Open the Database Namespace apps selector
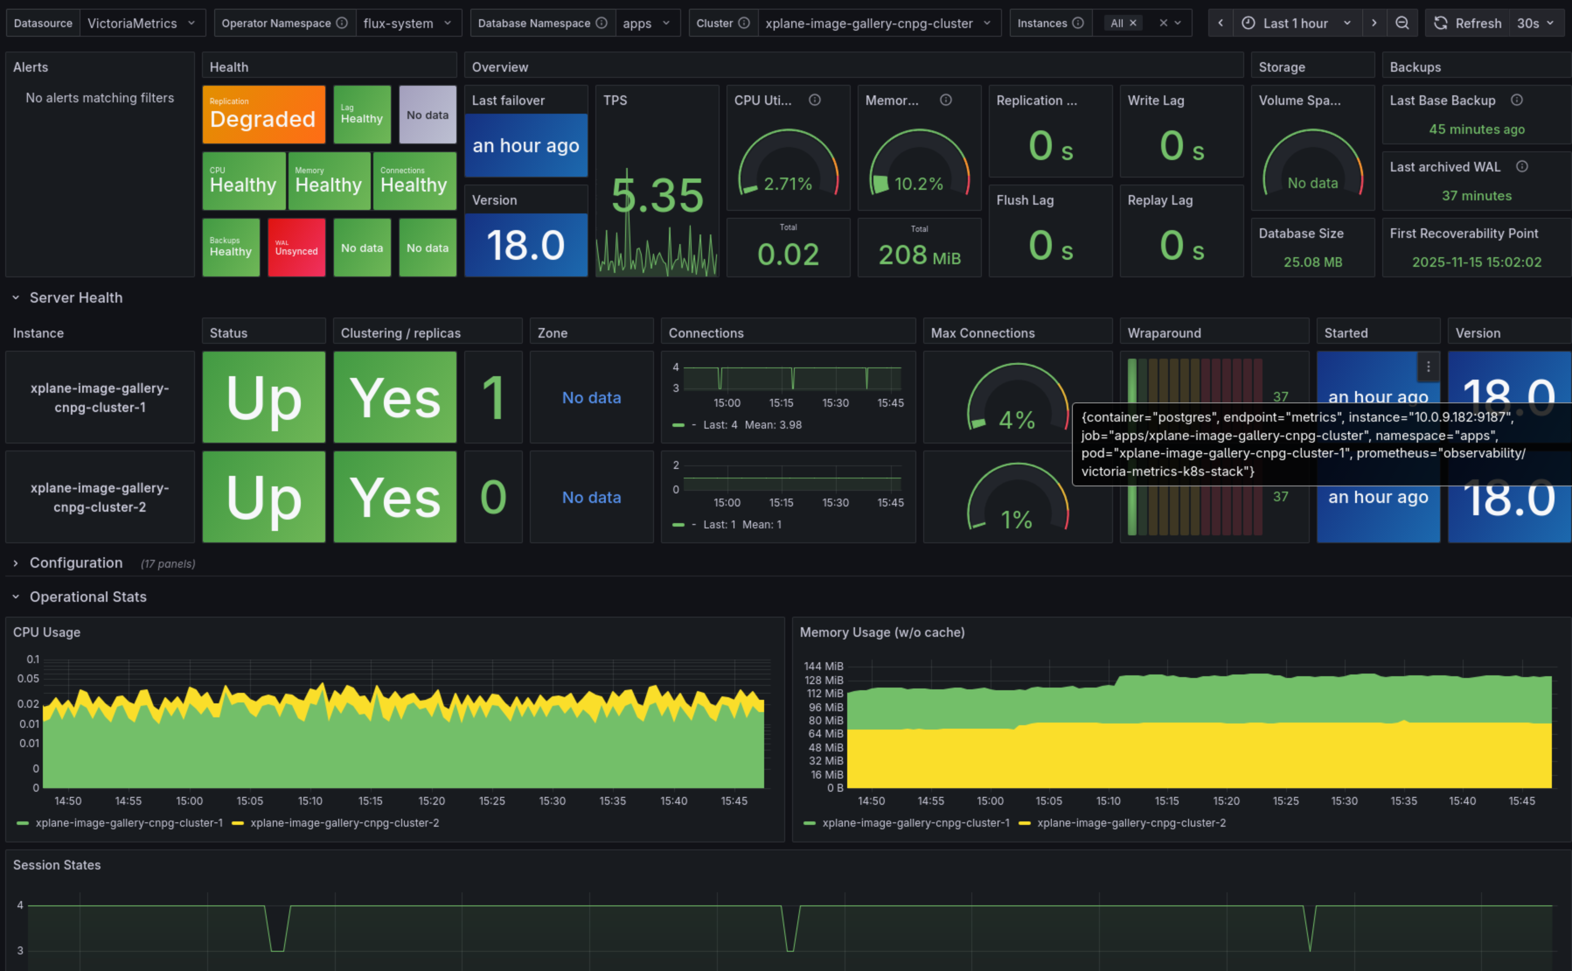This screenshot has height=971, width=1572. coord(647,22)
